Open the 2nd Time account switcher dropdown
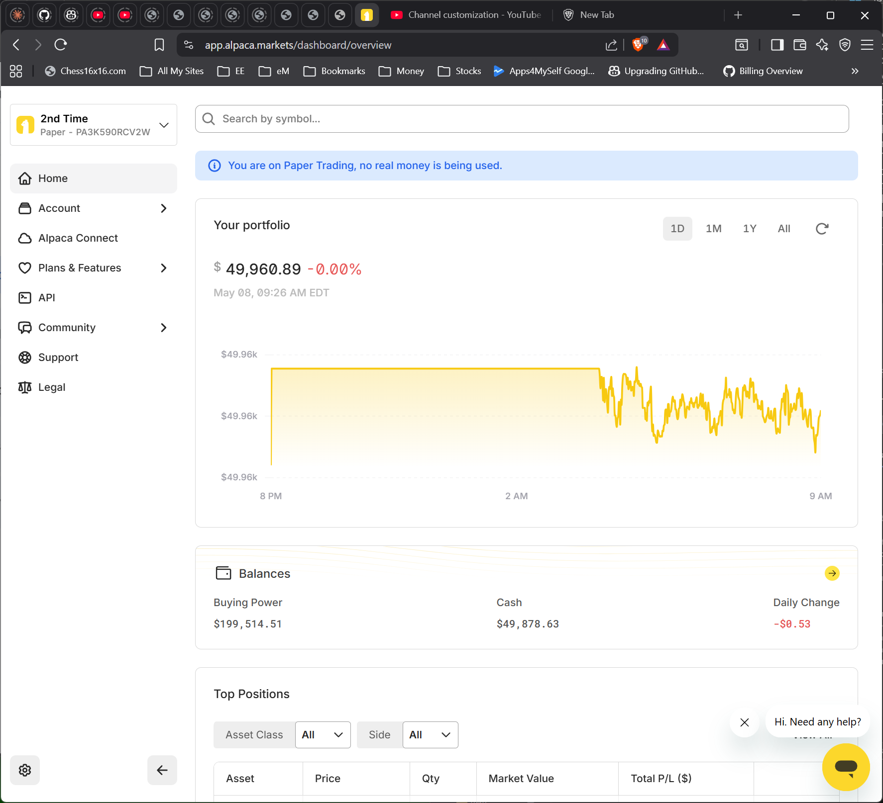Viewport: 883px width, 803px height. [x=94, y=125]
